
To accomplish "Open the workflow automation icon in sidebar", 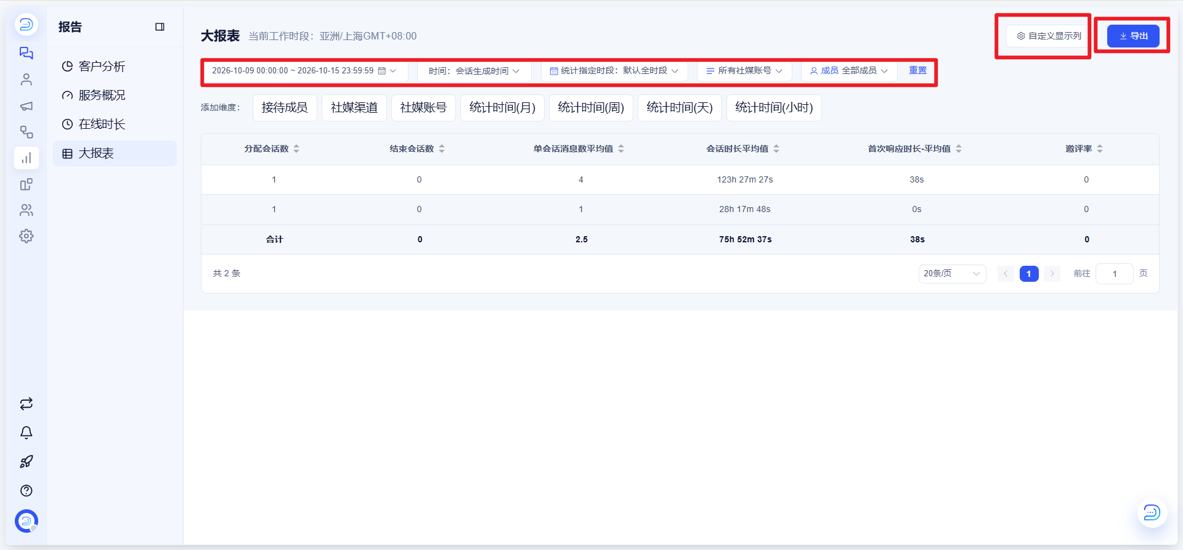I will tap(26, 132).
